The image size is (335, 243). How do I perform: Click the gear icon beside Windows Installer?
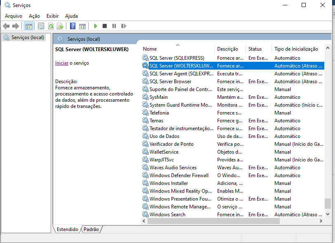point(145,183)
